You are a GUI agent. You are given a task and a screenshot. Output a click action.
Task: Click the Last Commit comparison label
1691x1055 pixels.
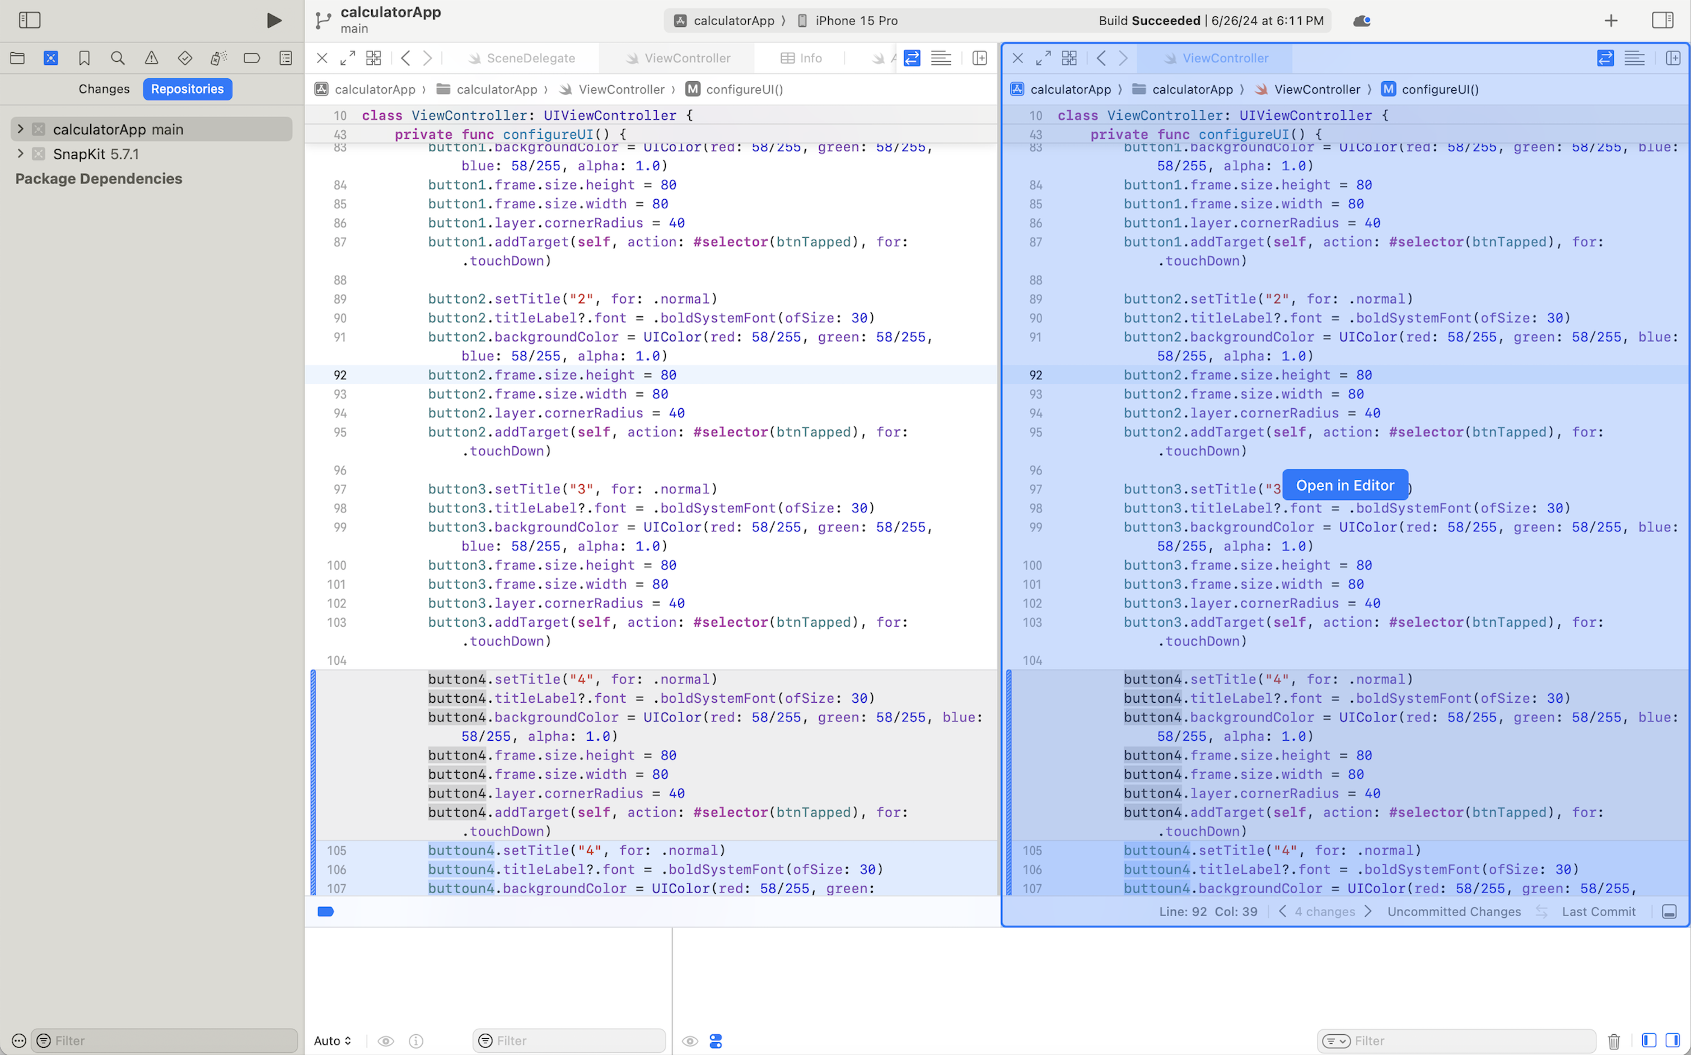pos(1598,911)
